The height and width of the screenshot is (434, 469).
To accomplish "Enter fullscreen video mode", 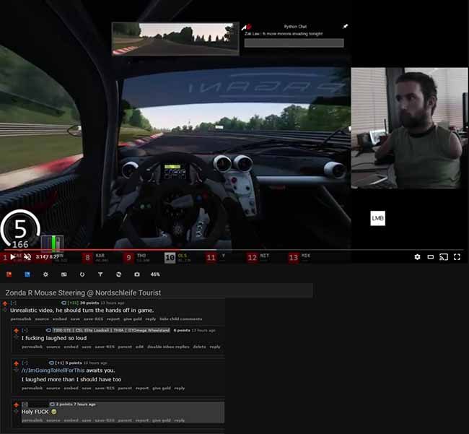I will (x=457, y=257).
